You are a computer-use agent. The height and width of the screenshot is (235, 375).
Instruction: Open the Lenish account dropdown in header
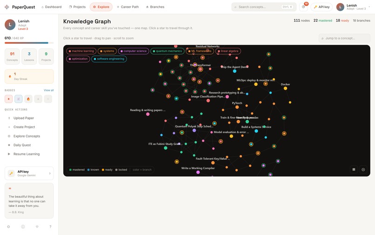pos(354,7)
